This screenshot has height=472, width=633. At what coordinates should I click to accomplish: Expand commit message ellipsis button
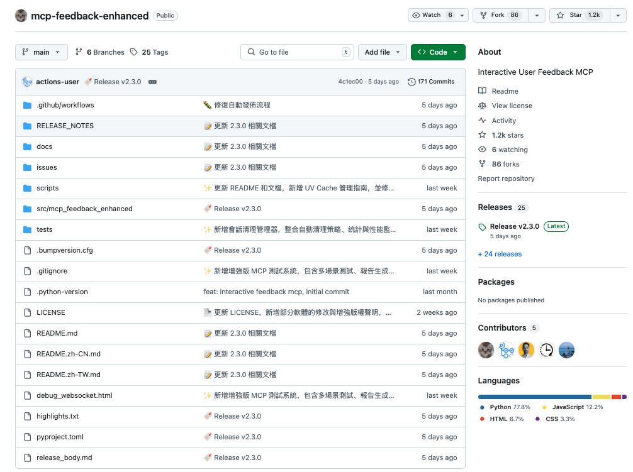click(x=152, y=82)
